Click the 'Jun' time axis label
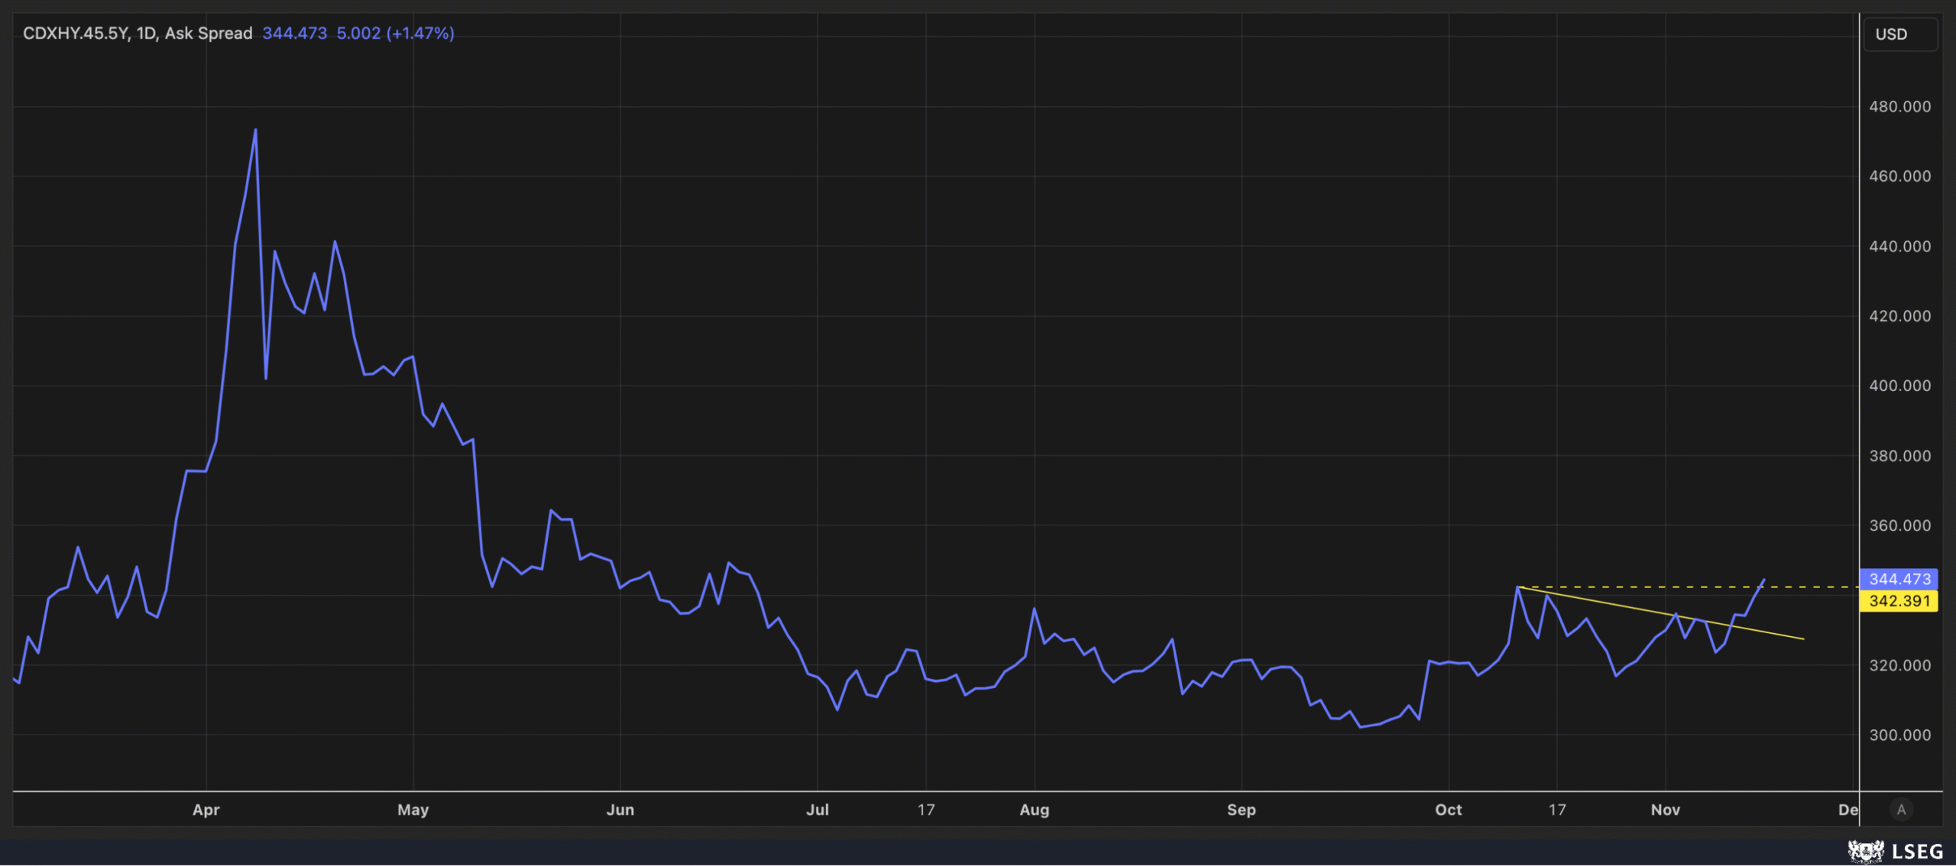This screenshot has width=1956, height=866. pyautogui.click(x=620, y=809)
